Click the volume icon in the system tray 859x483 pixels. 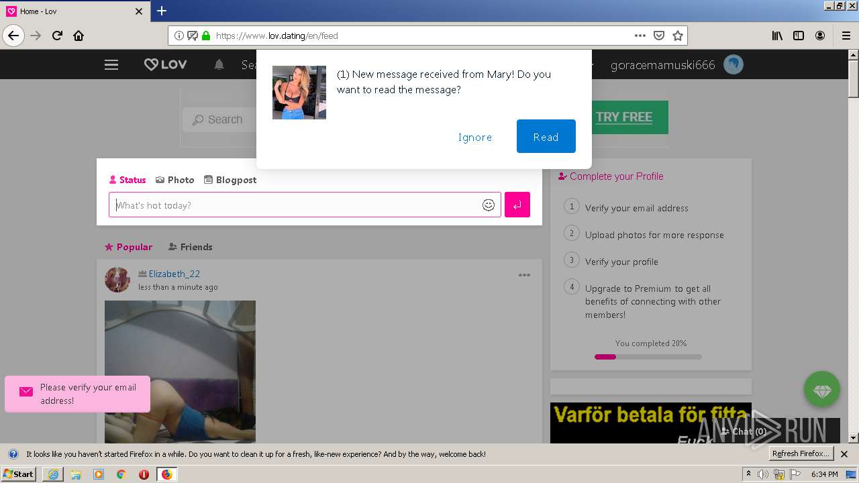pos(763,474)
